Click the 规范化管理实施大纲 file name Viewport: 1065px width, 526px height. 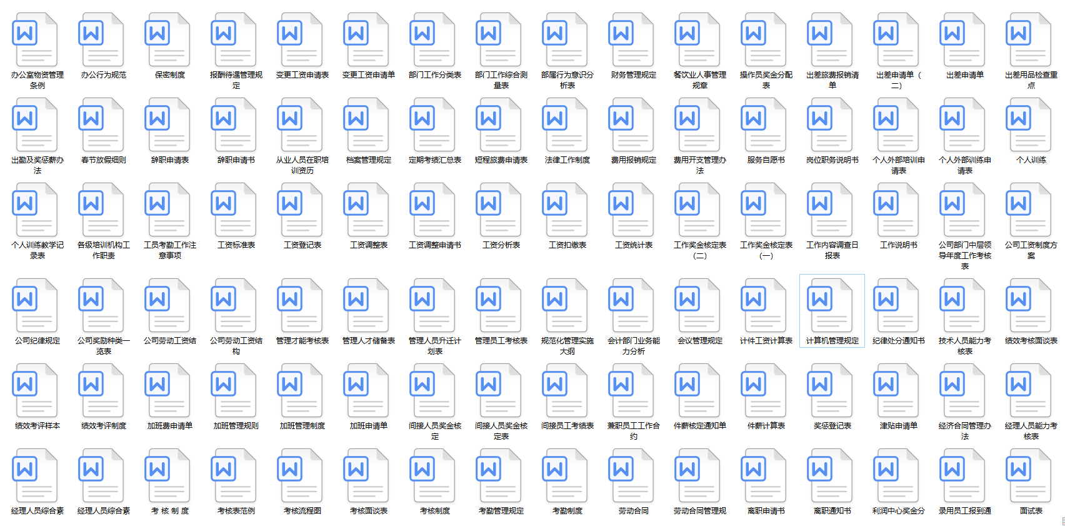pyautogui.click(x=567, y=346)
